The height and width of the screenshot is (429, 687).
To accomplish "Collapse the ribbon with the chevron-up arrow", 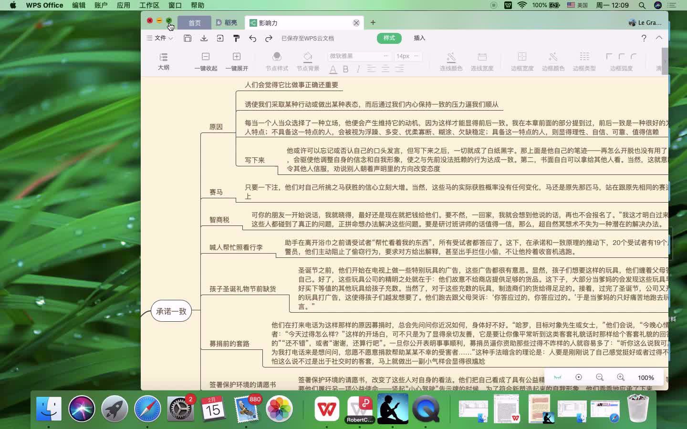I will 659,38.
